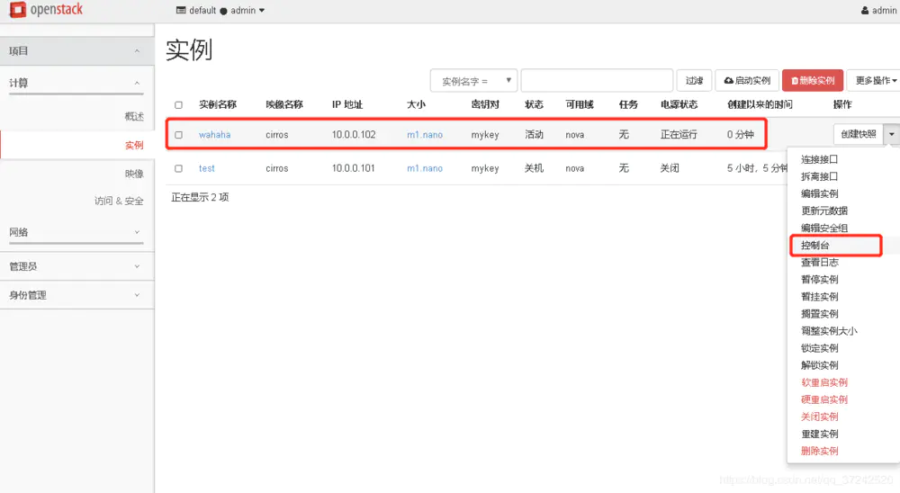Open 实例 in the sidebar

[x=134, y=145]
